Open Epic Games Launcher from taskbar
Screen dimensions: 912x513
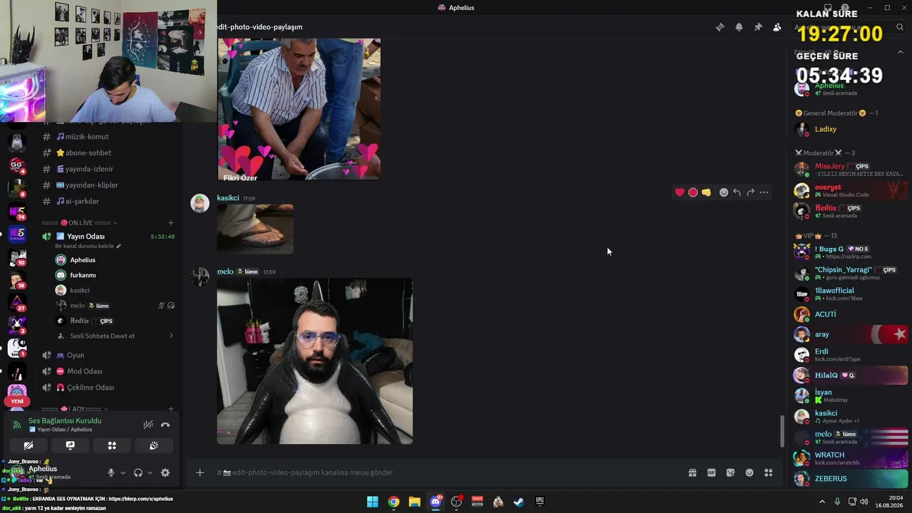click(x=540, y=502)
